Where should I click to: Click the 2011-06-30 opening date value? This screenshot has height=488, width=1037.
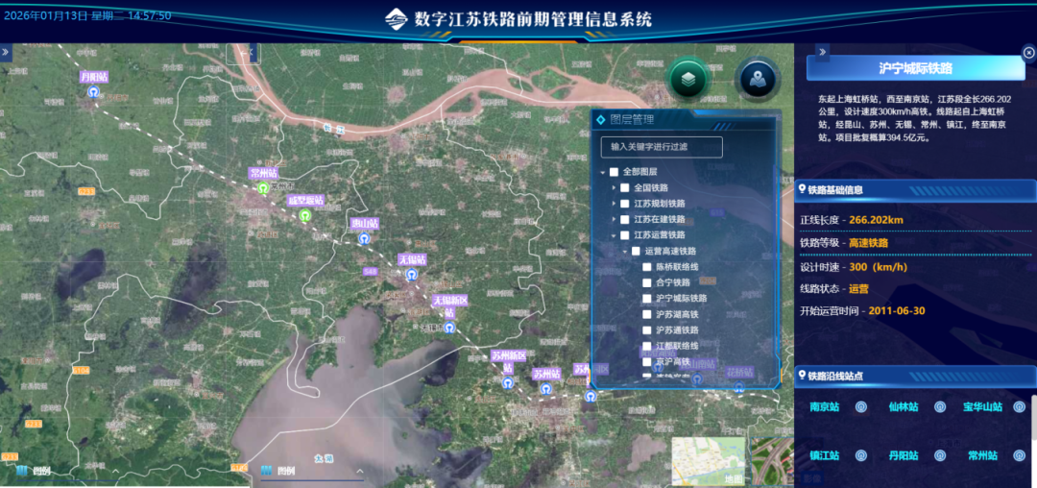tap(897, 311)
